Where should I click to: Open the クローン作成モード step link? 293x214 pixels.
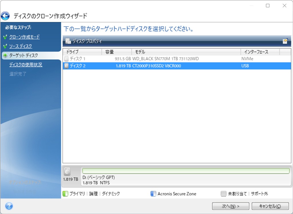click(25, 37)
